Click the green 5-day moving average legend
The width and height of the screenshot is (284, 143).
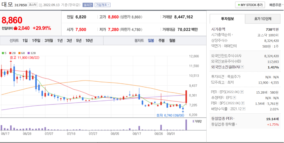pos(4,53)
